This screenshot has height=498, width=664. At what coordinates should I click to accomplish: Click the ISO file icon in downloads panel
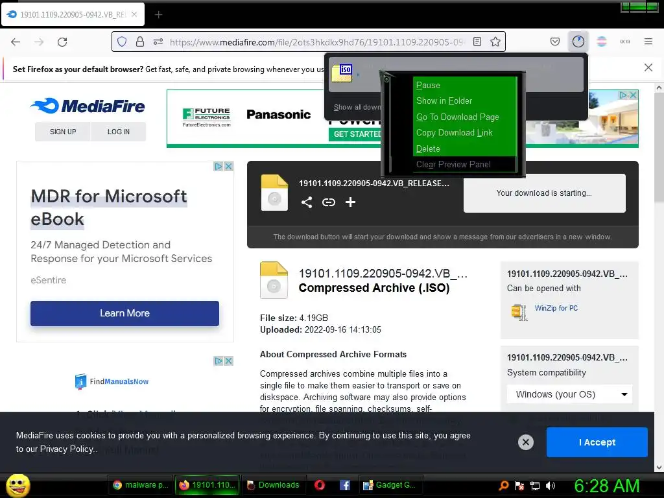click(342, 73)
